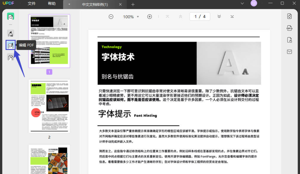Click the page number input field

pos(199,16)
